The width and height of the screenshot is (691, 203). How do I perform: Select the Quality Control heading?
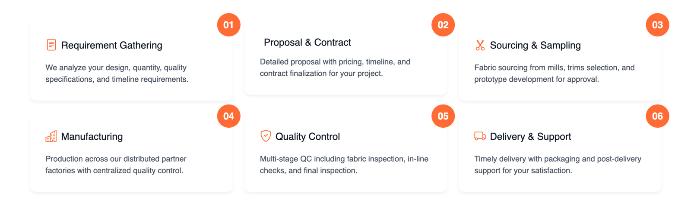click(x=307, y=136)
